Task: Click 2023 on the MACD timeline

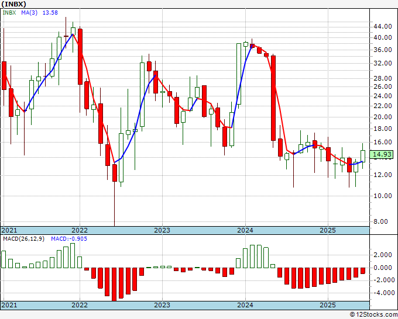Action: pyautogui.click(x=162, y=305)
